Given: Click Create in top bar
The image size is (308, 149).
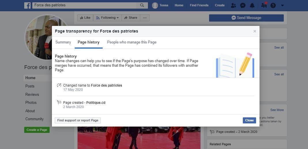Looking at the screenshot, I should (x=219, y=5).
